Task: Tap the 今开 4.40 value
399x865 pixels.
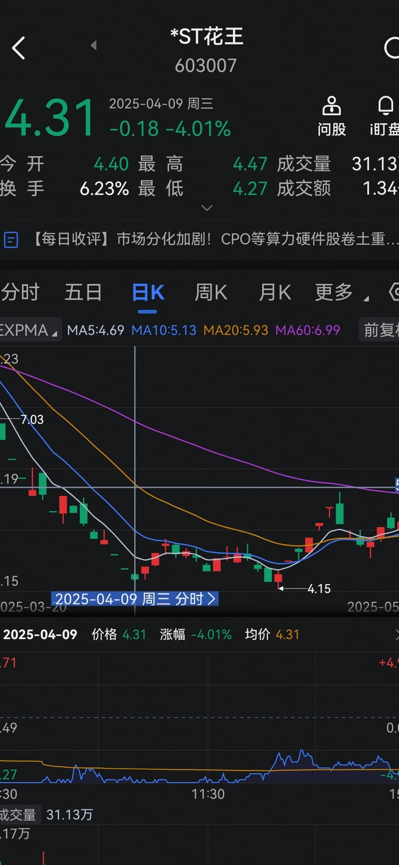Action: point(111,164)
